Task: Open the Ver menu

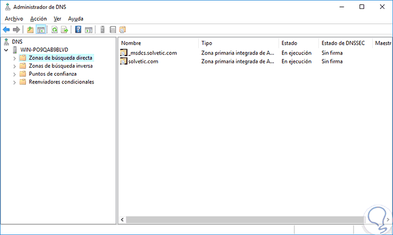Action: pyautogui.click(x=57, y=19)
